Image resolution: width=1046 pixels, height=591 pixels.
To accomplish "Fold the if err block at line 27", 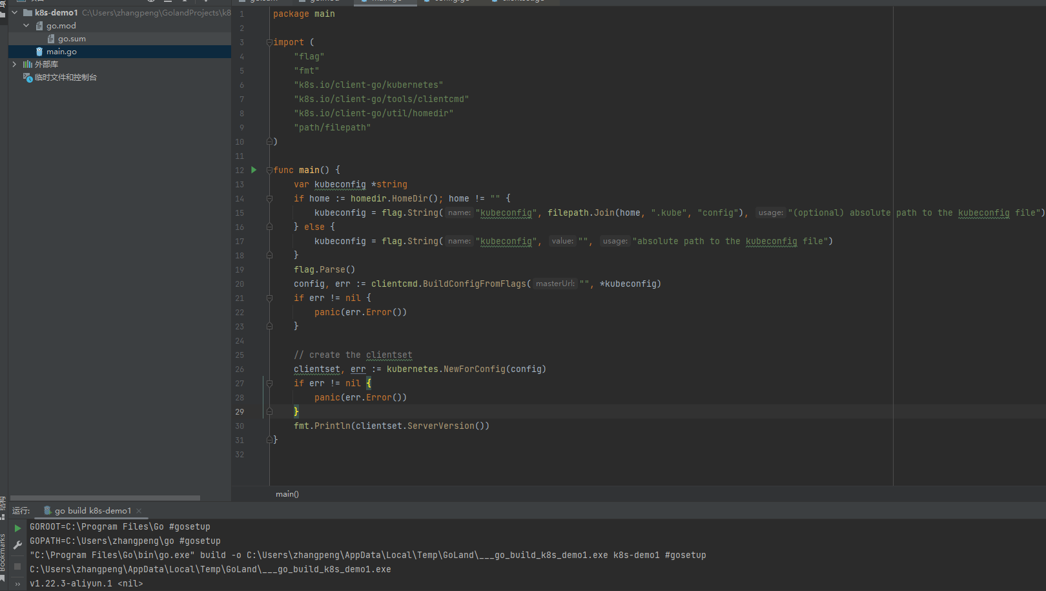I will pyautogui.click(x=269, y=383).
